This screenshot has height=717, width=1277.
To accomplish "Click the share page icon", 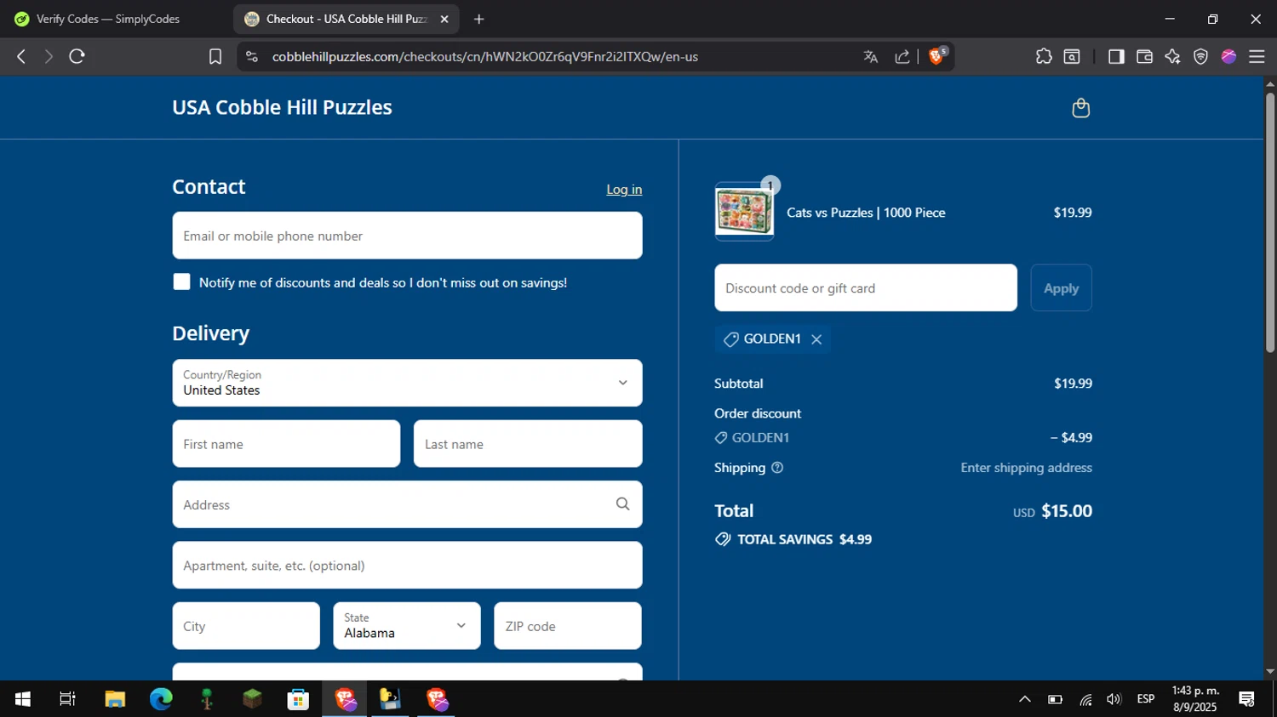I will coord(902,56).
